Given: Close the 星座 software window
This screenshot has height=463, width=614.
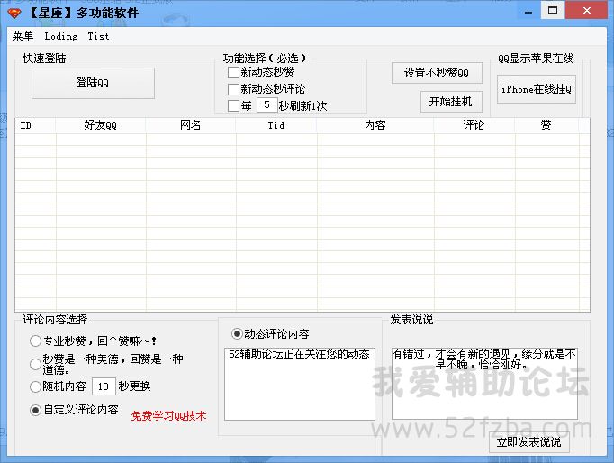Looking at the screenshot, I should pyautogui.click(x=587, y=10).
